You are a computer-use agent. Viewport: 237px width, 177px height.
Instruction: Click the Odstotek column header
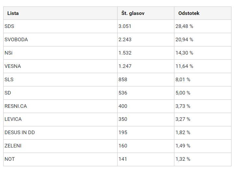point(189,13)
